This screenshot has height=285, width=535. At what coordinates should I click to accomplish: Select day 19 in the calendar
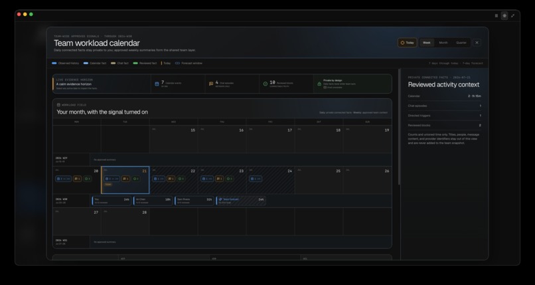pos(367,139)
